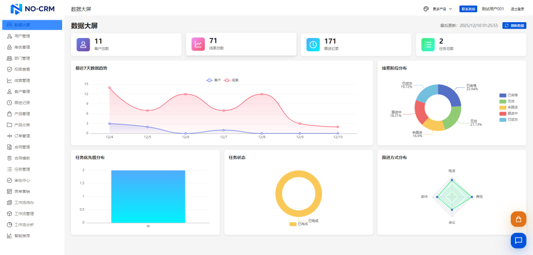
Task: Click the 产品管理 bag icon in sidebar
Action: (x=9, y=114)
